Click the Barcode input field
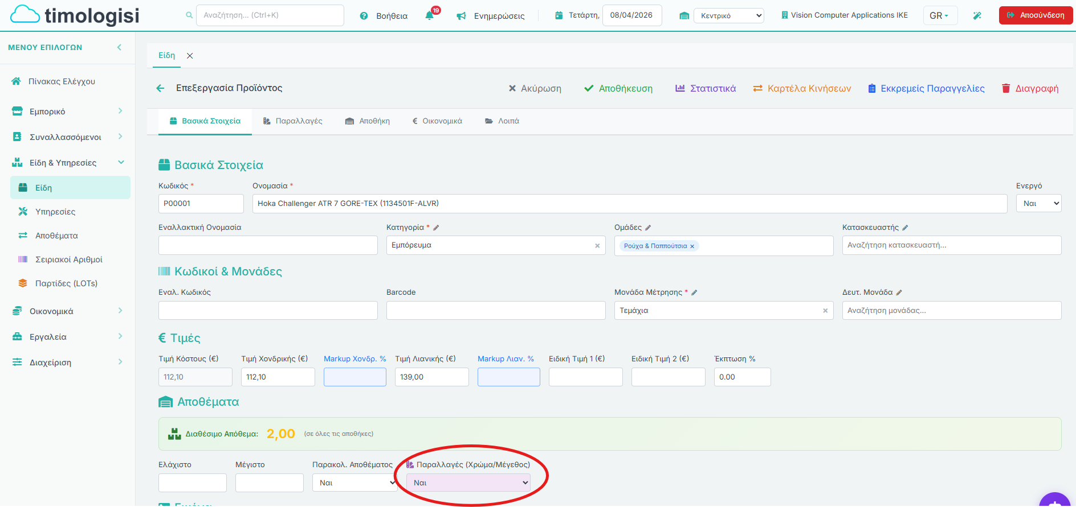This screenshot has height=507, width=1076. 496,311
